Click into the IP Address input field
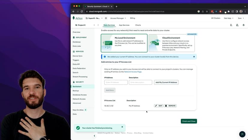 116,82
